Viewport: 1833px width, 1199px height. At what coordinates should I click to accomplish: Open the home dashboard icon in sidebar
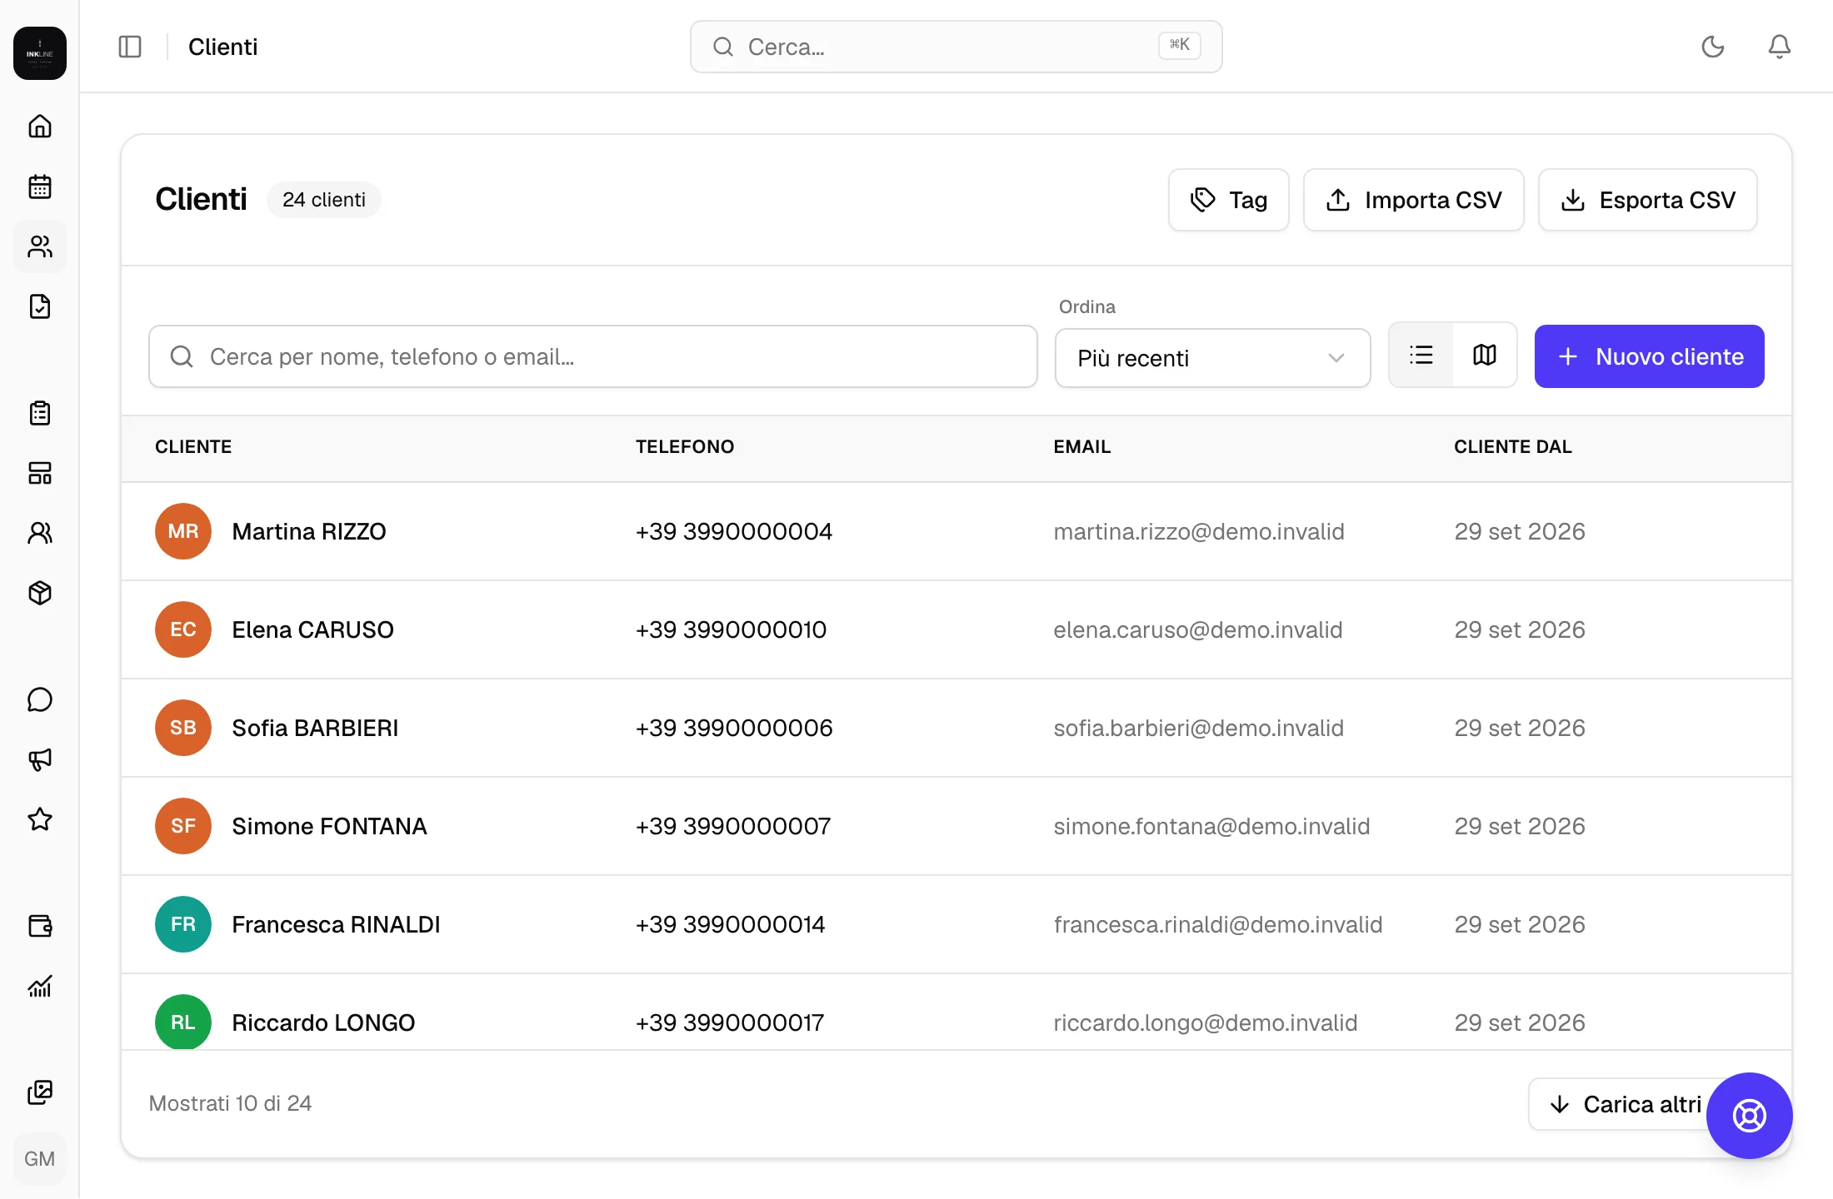click(40, 127)
